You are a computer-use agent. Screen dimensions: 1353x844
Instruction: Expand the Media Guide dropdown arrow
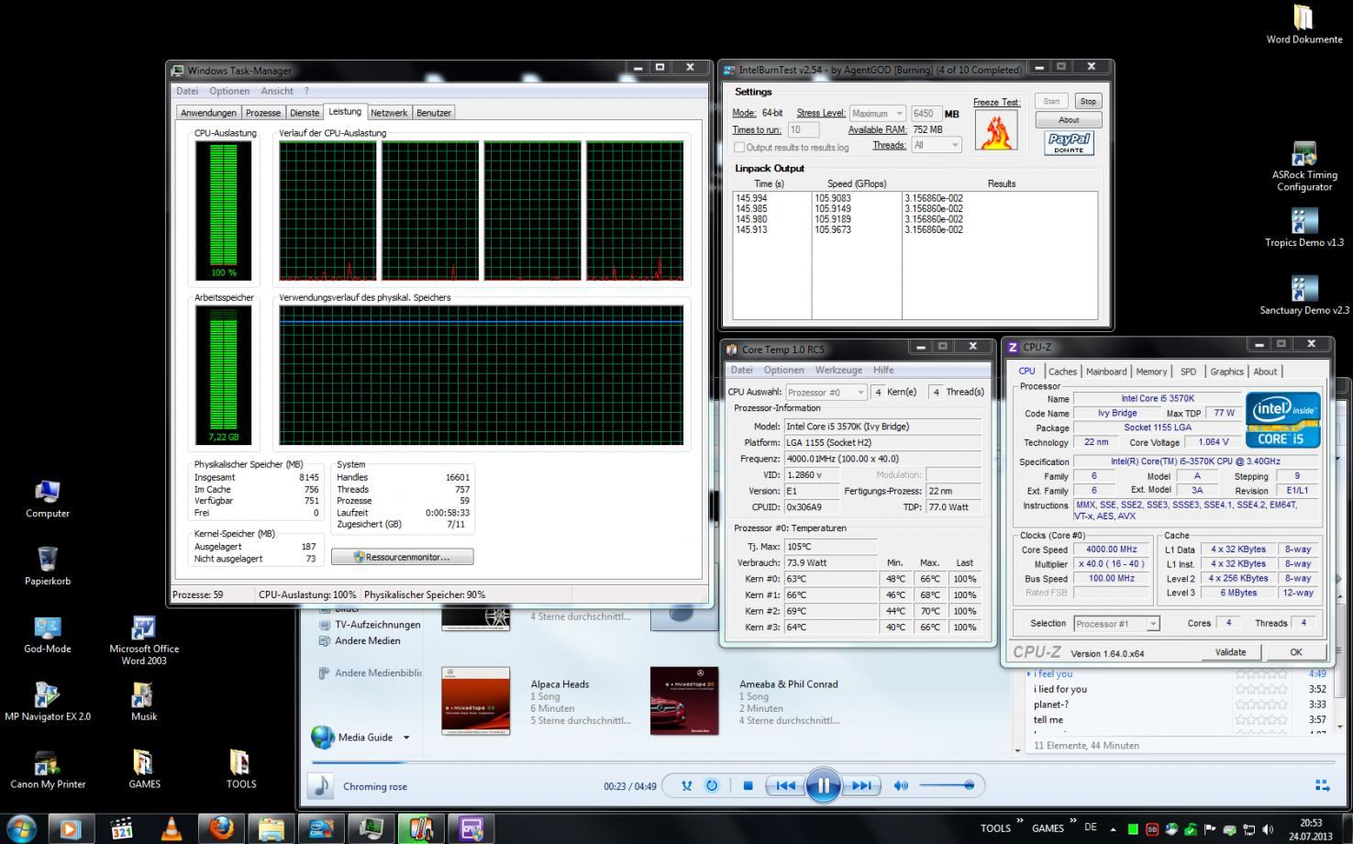pyautogui.click(x=406, y=738)
